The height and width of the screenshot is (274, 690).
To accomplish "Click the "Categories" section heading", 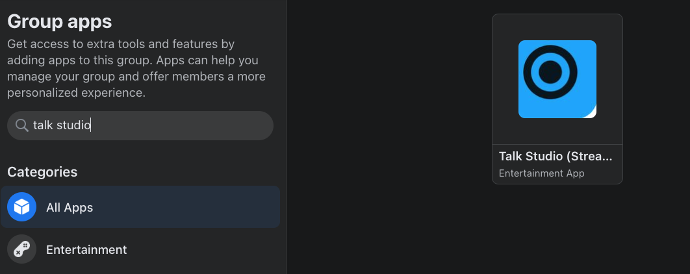I will (42, 172).
